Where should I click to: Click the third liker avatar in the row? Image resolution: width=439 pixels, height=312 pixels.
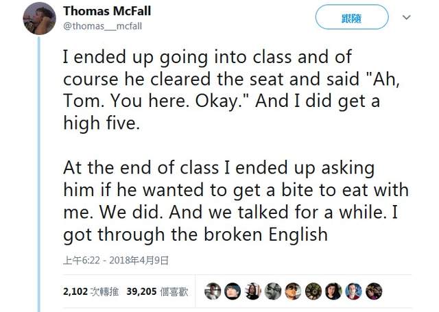pyautogui.click(x=253, y=291)
